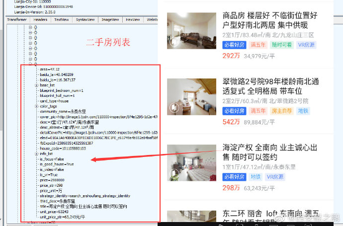The height and width of the screenshot is (226, 343).
Task: Select the desc_abtest row
Action: [67, 128]
